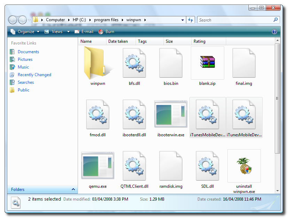Click the program files breadcrumb segment
The width and height of the screenshot is (288, 218).
pyautogui.click(x=106, y=20)
